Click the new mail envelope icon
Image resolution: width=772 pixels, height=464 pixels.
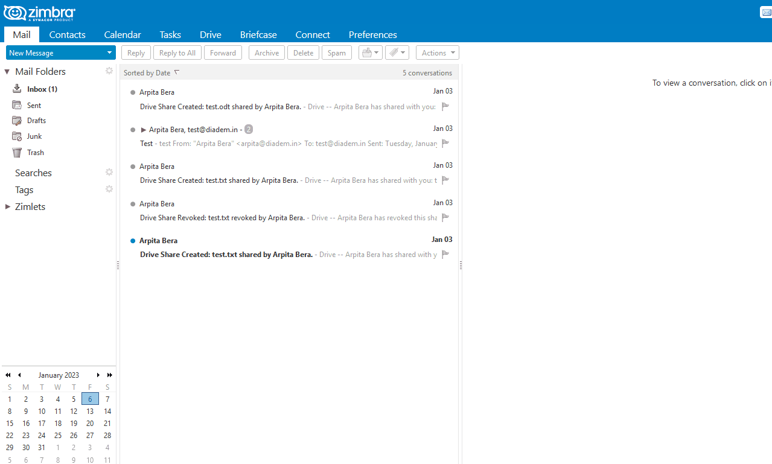[x=765, y=11]
